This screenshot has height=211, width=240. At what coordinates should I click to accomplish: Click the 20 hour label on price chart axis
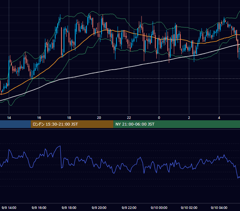[x=99, y=118]
